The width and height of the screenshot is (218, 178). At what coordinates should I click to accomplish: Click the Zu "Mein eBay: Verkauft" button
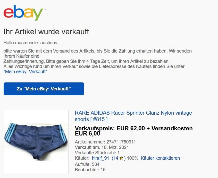(44, 89)
